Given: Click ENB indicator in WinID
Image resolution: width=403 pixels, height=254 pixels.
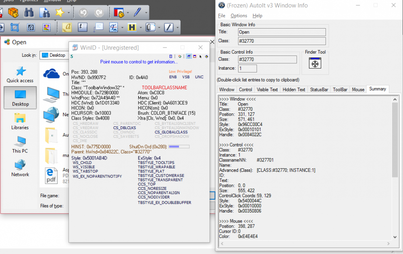Looking at the screenshot, I should point(173,77).
